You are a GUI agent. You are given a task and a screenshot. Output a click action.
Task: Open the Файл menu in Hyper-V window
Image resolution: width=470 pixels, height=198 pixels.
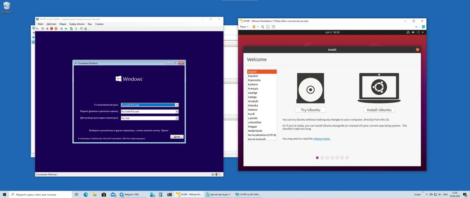tap(40, 24)
